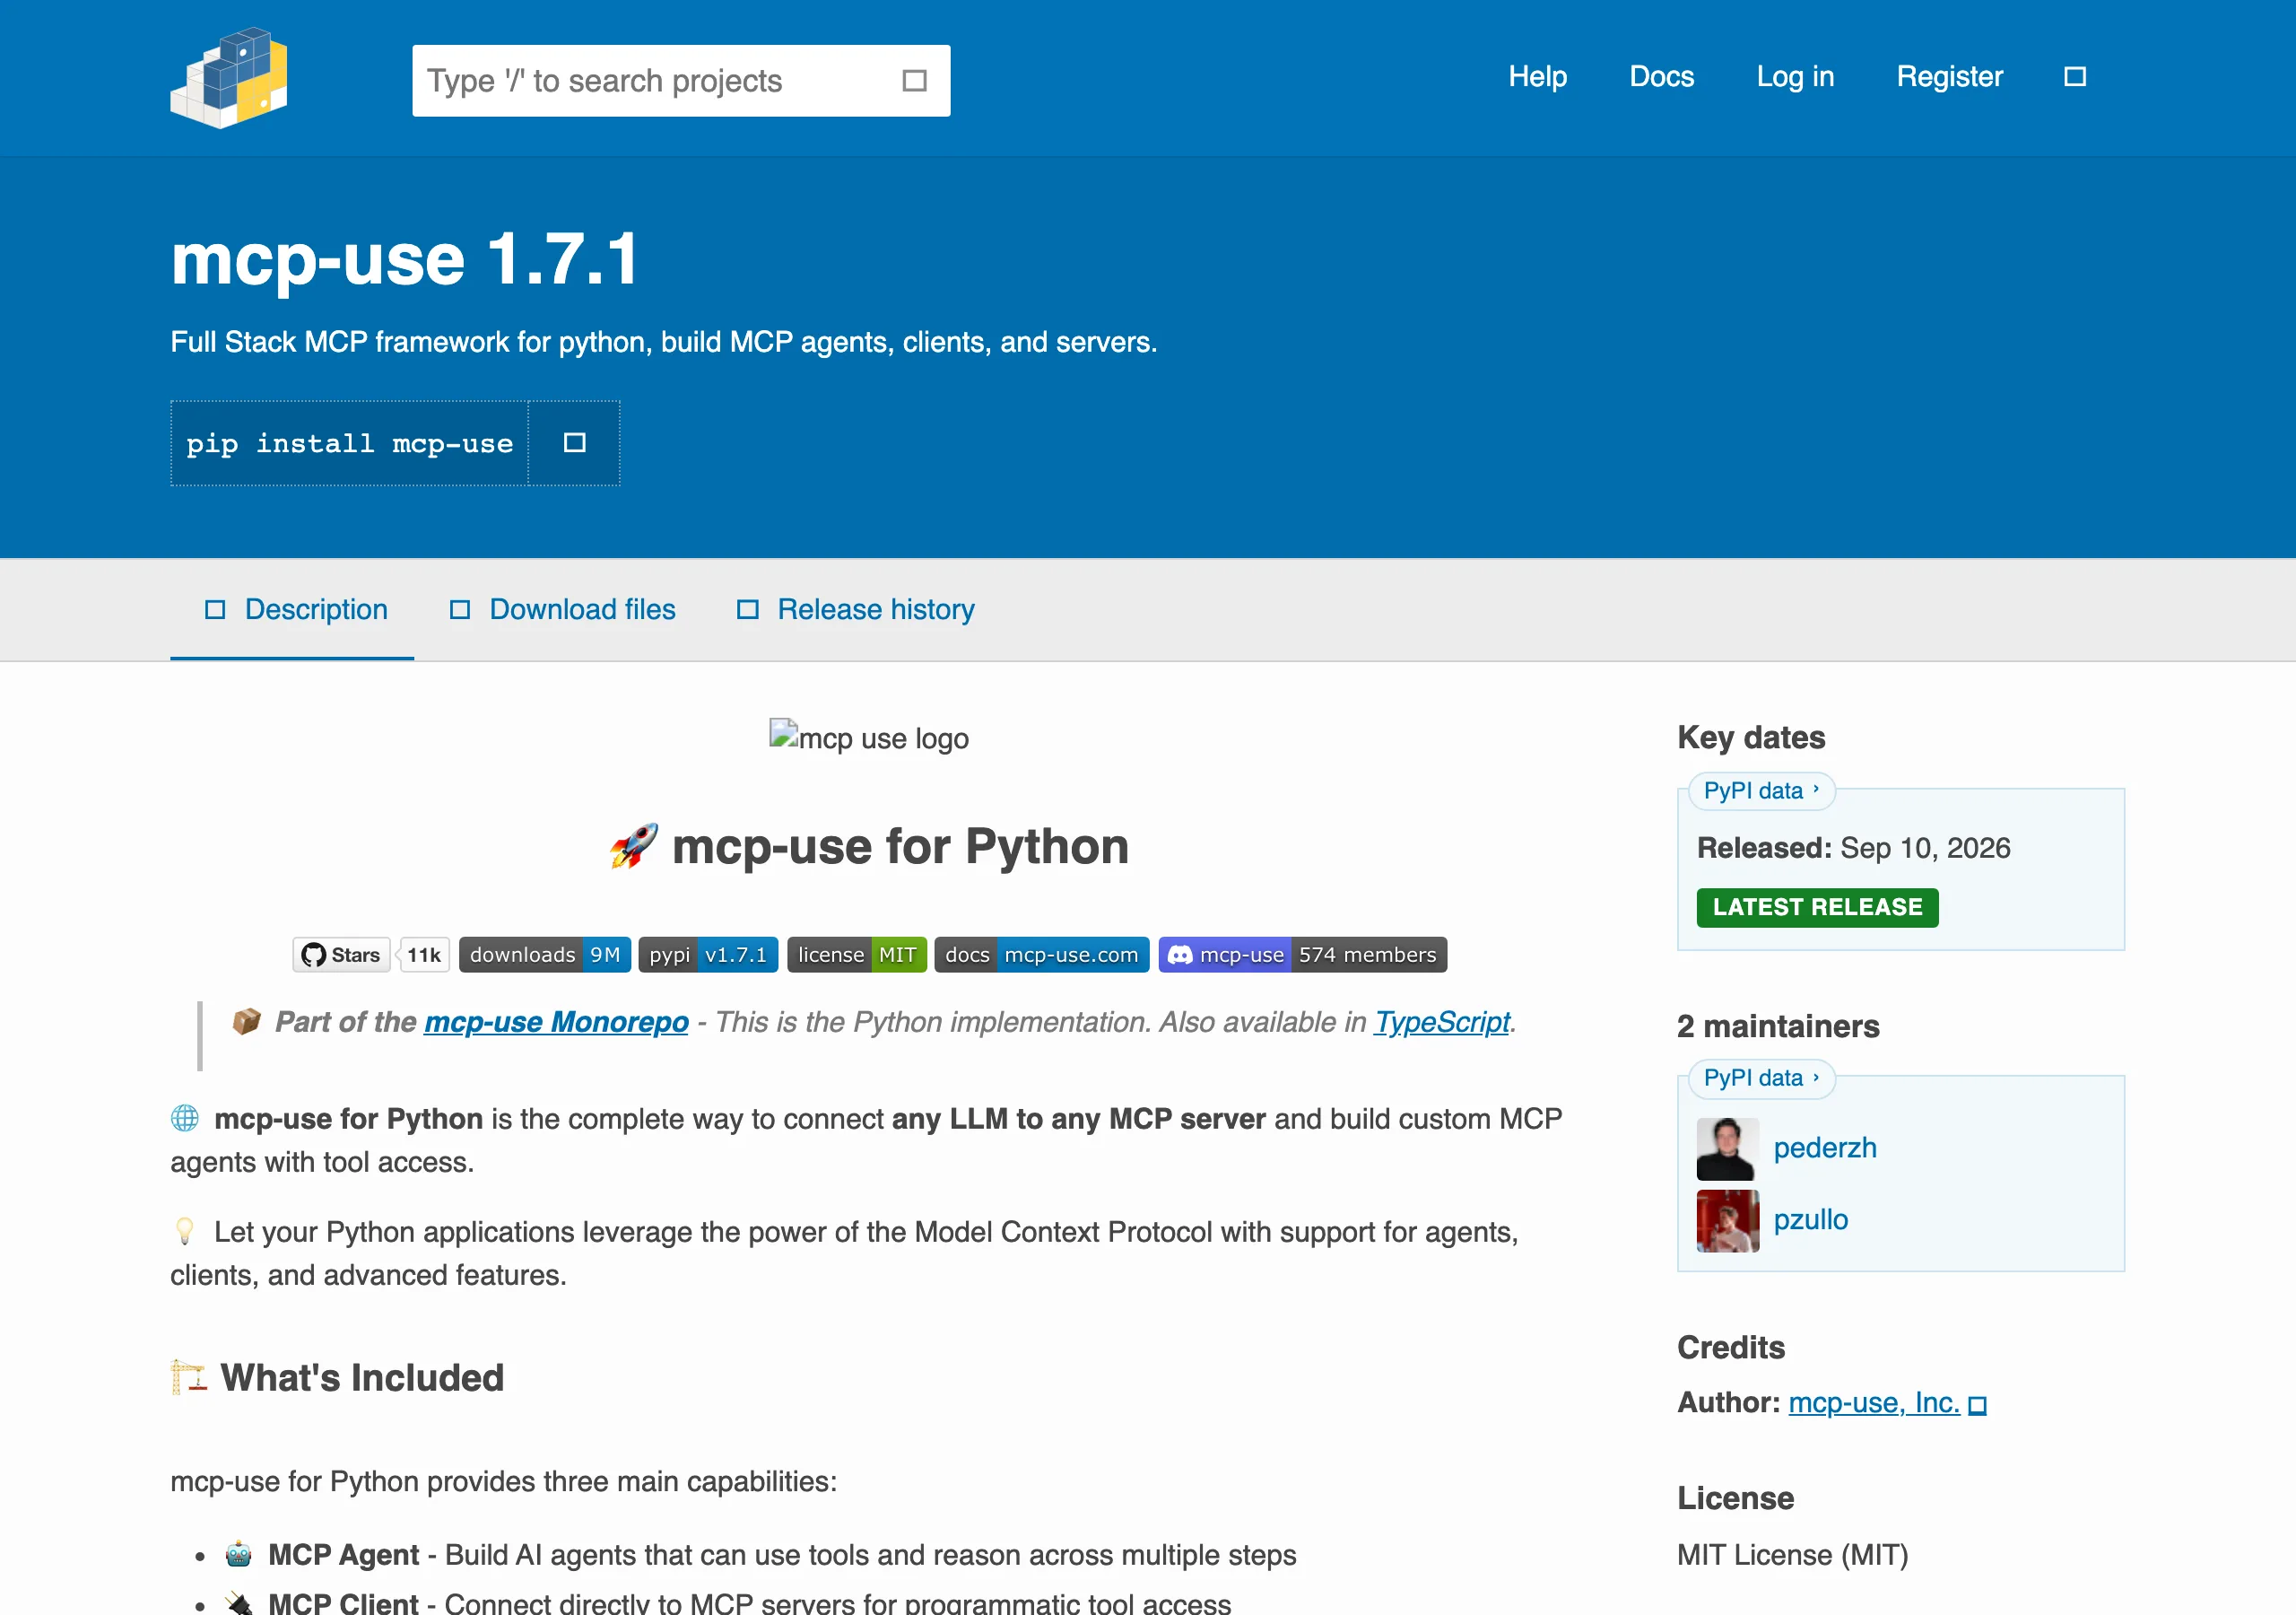Screen dimensions: 2296x1615
Task: Open maintainer pederzh's profile
Action: tap(1825, 1148)
